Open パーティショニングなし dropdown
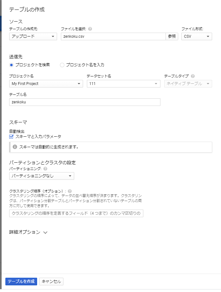Viewport: 221px width, 292px height. pyautogui.click(x=42, y=176)
